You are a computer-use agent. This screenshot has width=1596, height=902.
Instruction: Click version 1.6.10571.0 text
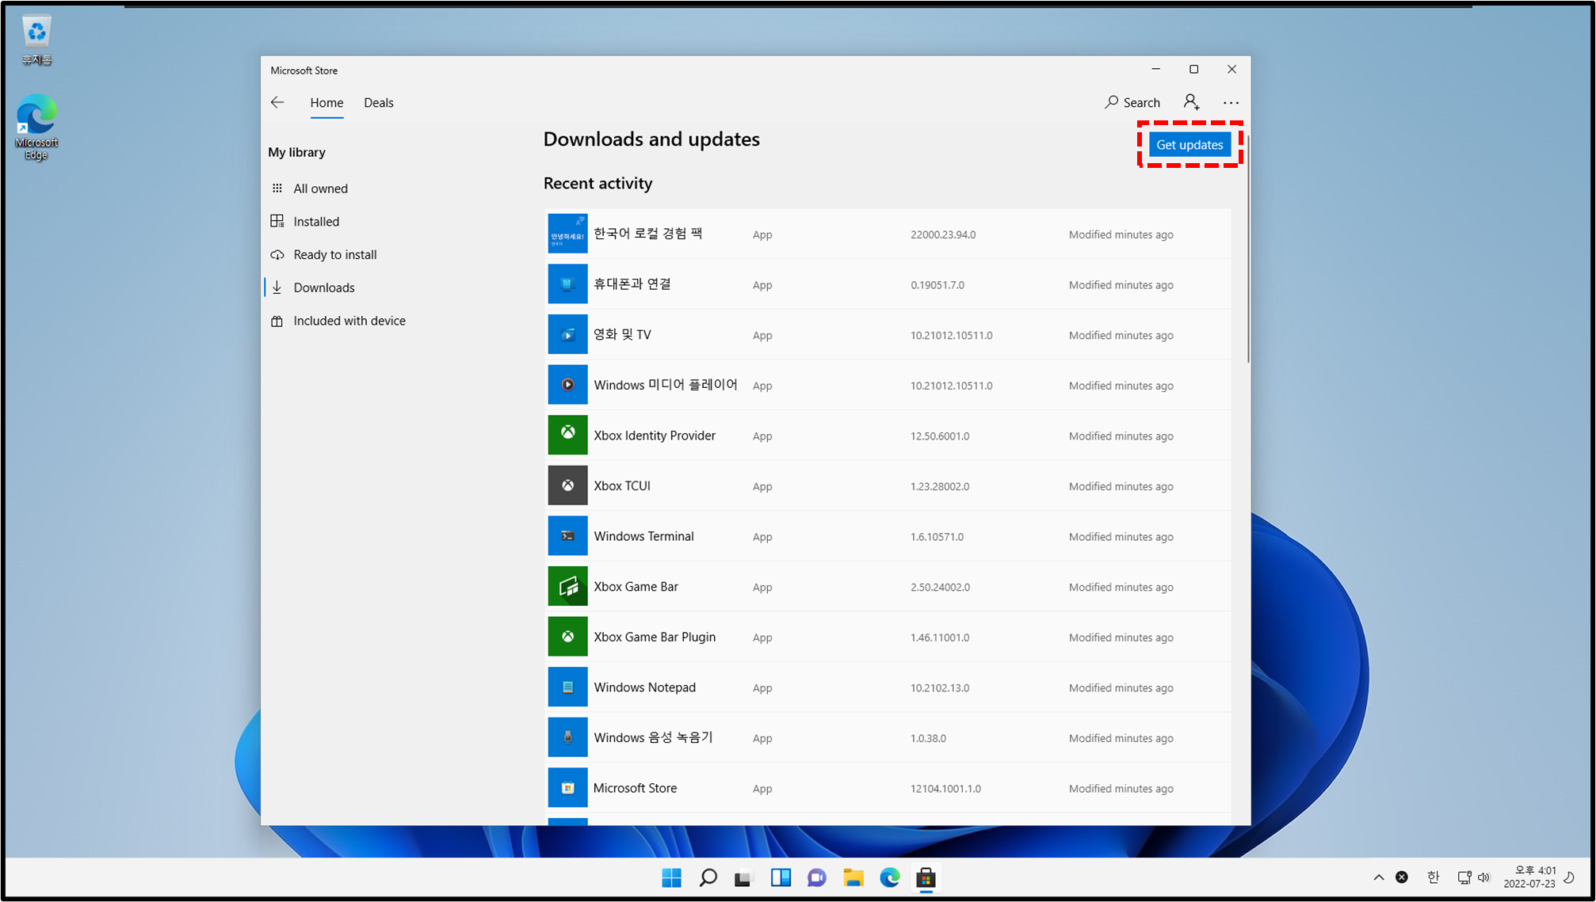(x=937, y=537)
